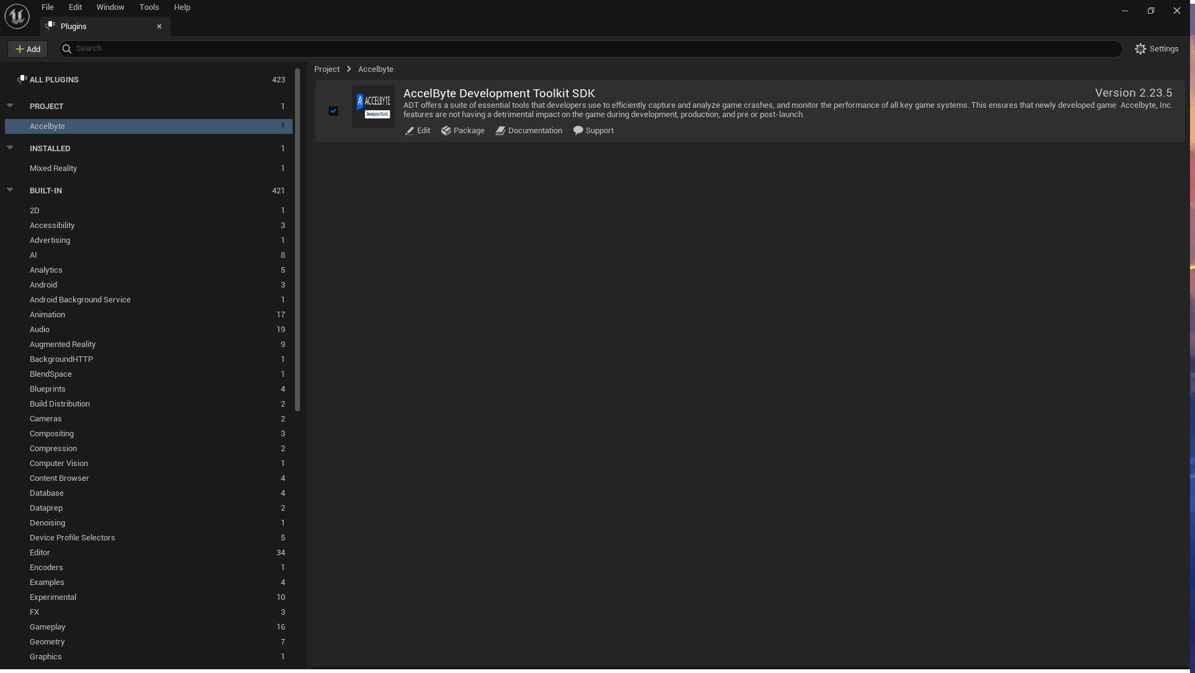This screenshot has width=1195, height=673.
Task: Close the Plugins tab
Action: click(159, 26)
